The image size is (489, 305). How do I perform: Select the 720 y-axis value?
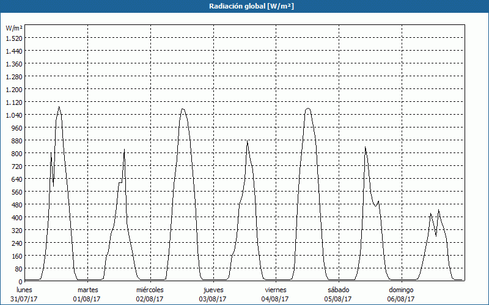[x=17, y=166]
